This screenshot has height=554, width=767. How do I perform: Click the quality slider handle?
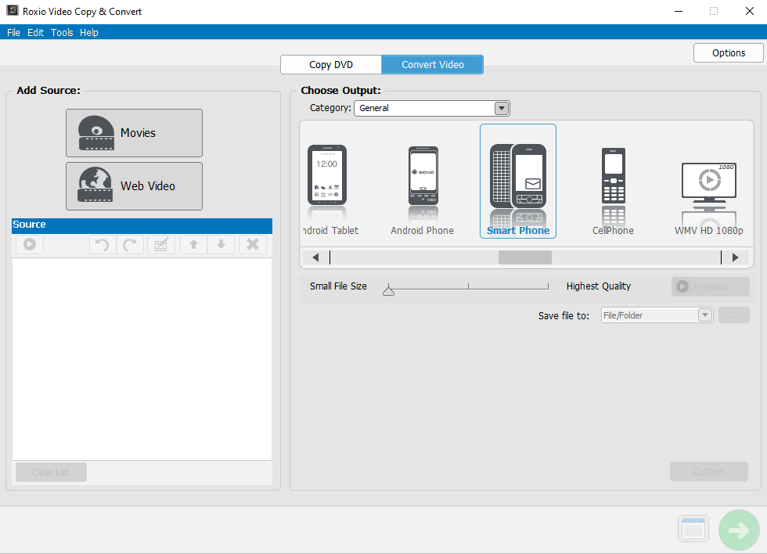388,290
